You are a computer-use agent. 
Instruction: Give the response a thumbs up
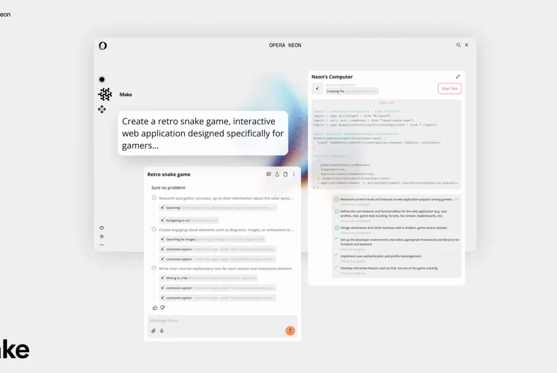(154, 307)
